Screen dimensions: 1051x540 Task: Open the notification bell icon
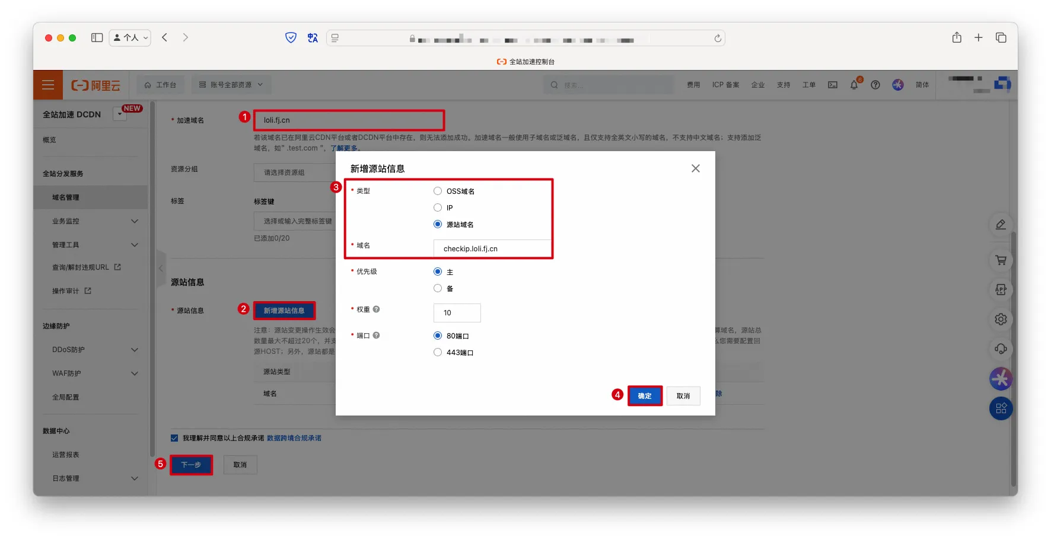pos(853,85)
